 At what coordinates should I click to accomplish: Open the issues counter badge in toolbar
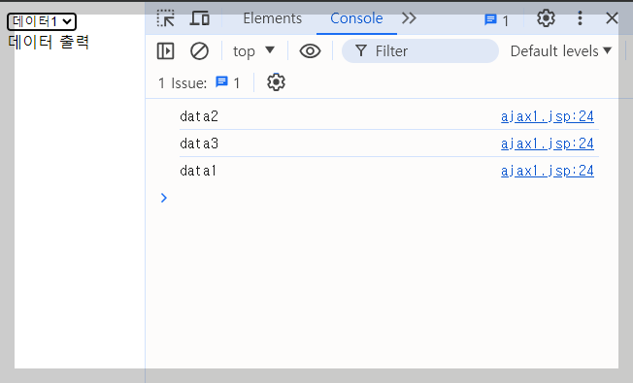pos(496,19)
